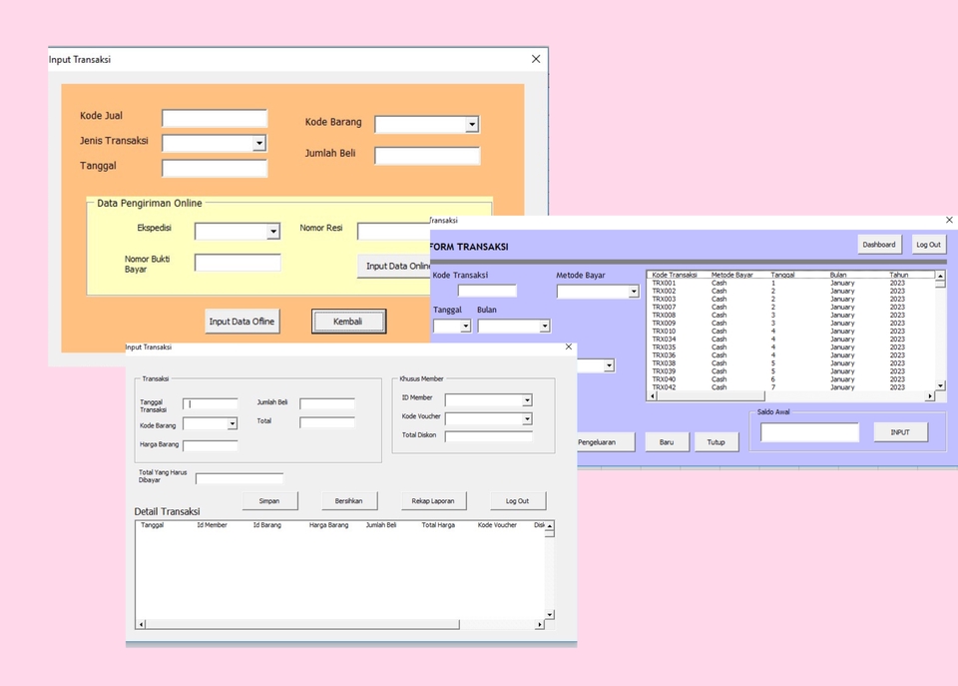Click the Kode Transaksi input field
Image resolution: width=958 pixels, height=686 pixels.
(487, 291)
